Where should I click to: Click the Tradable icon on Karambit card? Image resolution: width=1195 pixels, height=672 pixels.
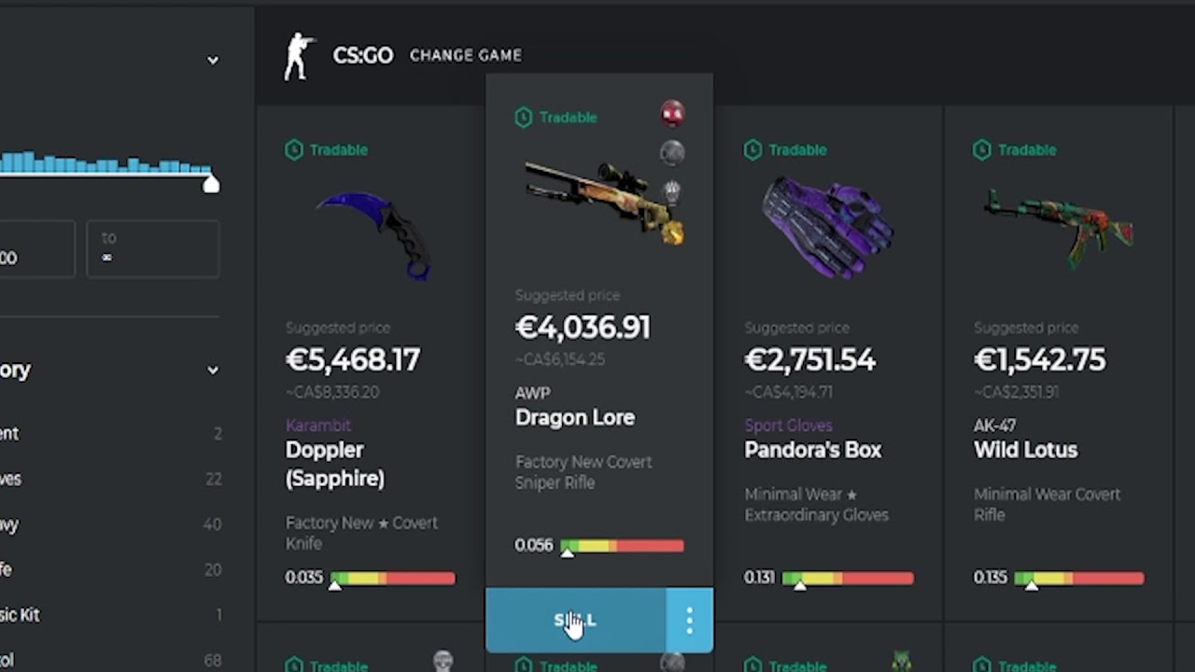click(294, 149)
